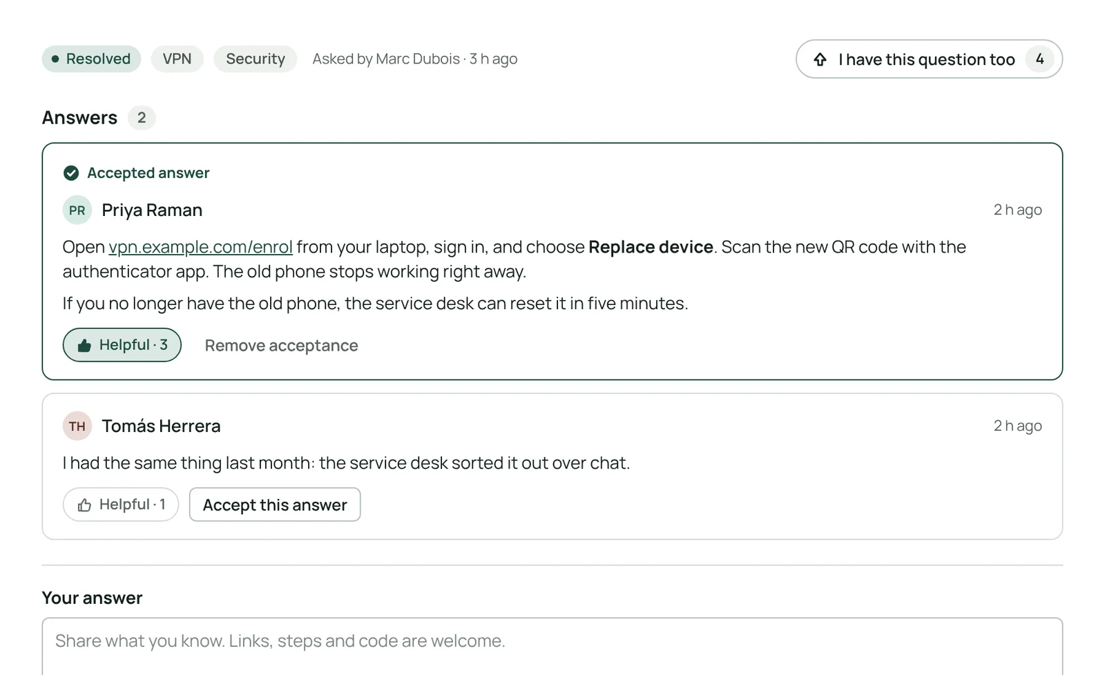Toggle Helpful on Priya Raman's answer
1105x675 pixels.
(122, 345)
